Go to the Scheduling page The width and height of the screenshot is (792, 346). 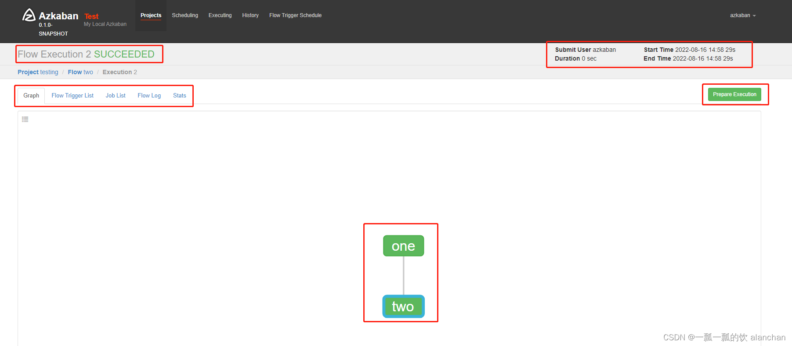tap(185, 15)
